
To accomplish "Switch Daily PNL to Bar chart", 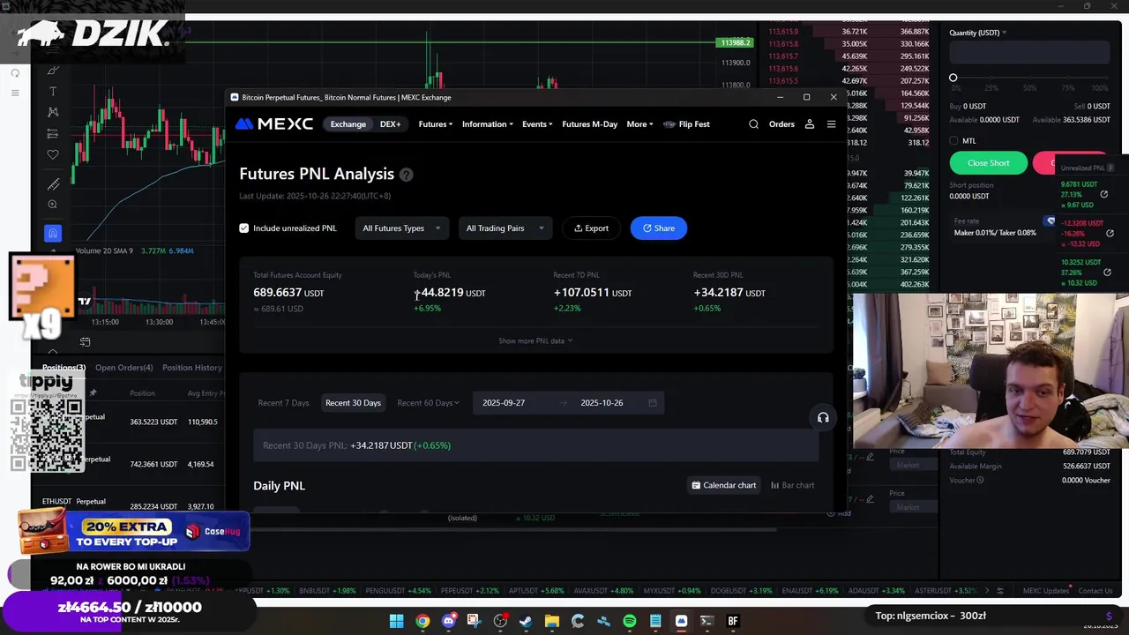I will [792, 485].
